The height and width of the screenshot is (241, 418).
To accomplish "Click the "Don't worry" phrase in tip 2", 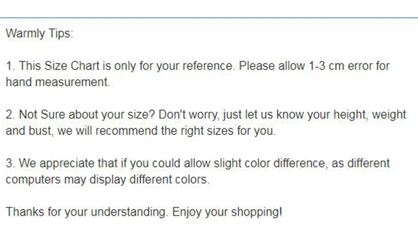I will point(189,114).
